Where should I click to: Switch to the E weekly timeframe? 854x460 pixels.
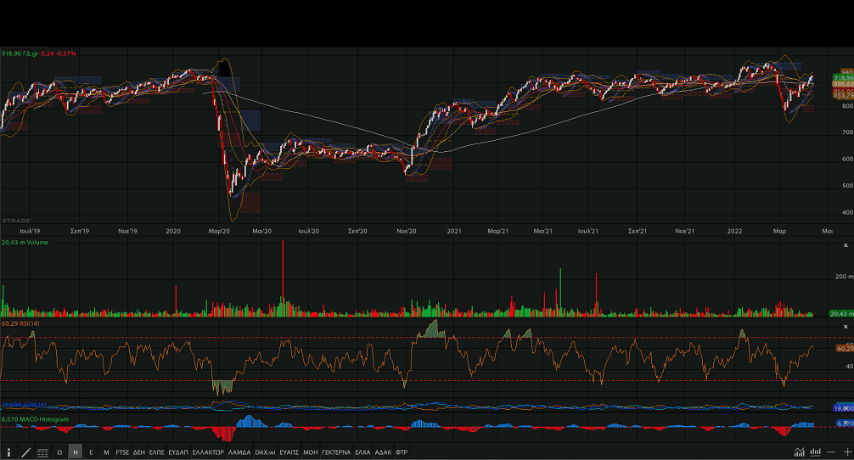pyautogui.click(x=91, y=452)
